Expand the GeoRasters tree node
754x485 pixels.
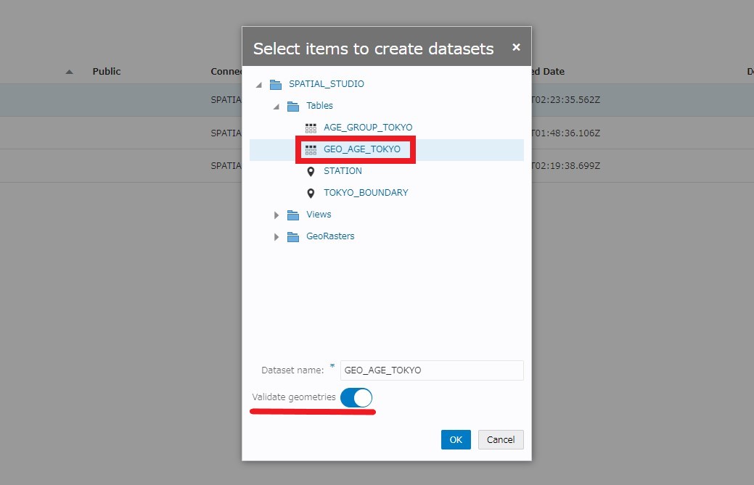tap(276, 237)
